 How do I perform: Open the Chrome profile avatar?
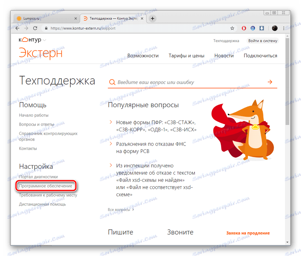pyautogui.click(x=274, y=28)
